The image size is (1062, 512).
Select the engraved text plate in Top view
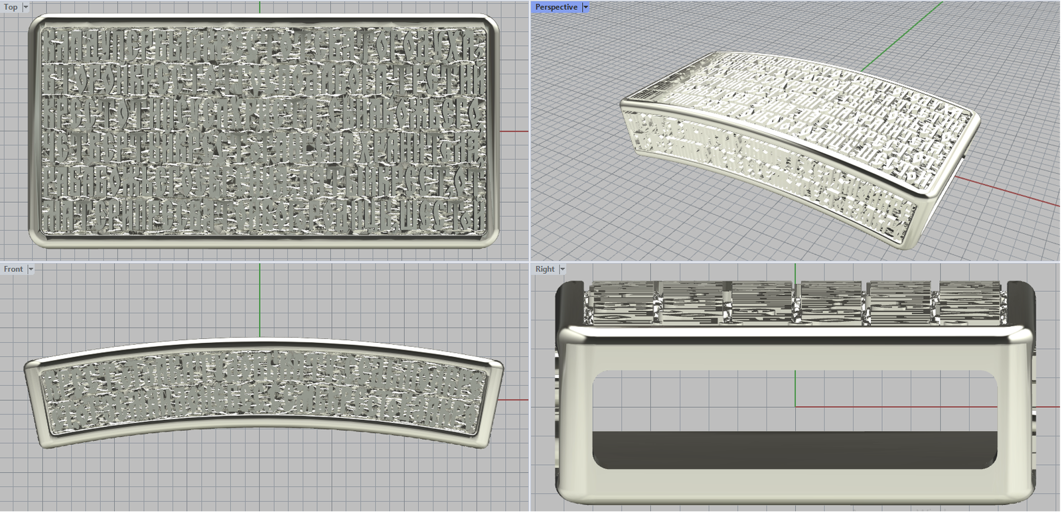point(263,131)
